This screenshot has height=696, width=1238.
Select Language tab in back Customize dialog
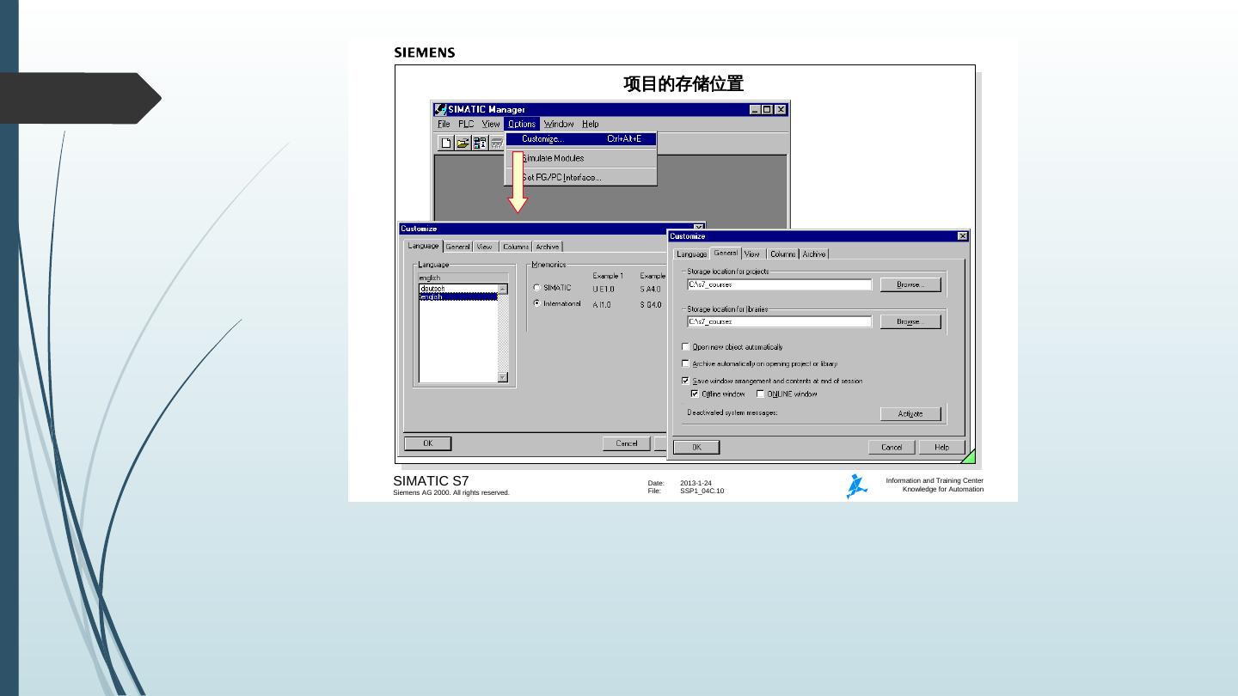coord(423,246)
